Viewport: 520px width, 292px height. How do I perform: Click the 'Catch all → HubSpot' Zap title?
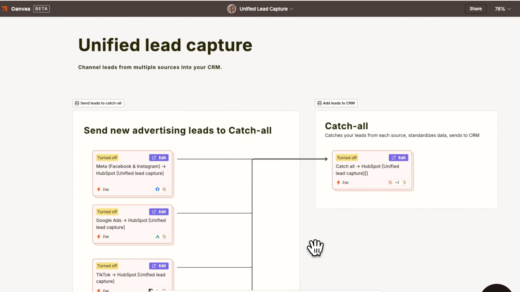coord(367,170)
